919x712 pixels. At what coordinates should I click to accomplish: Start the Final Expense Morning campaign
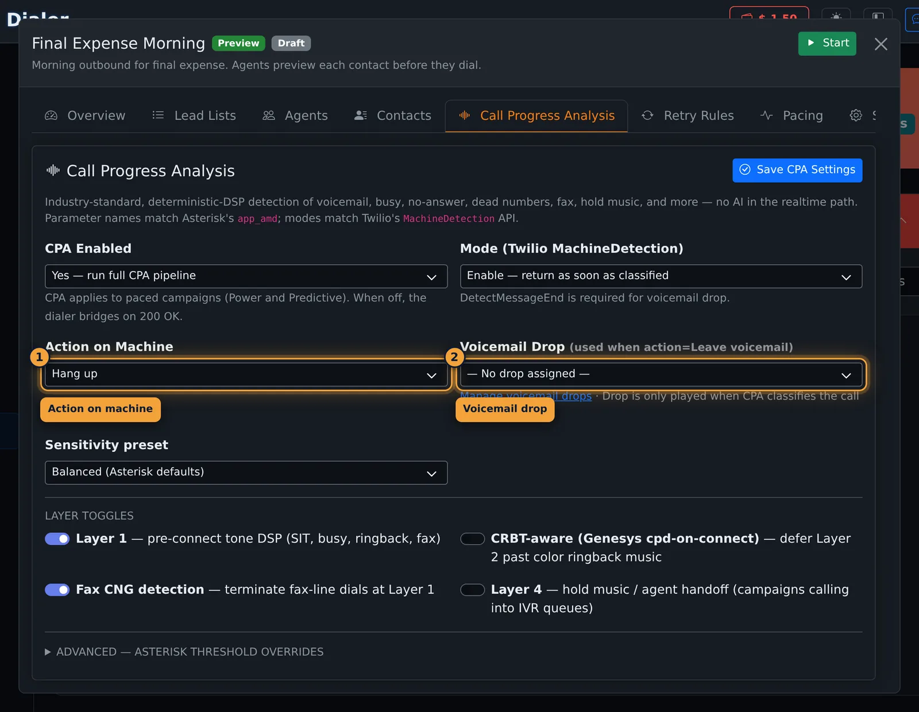[827, 43]
